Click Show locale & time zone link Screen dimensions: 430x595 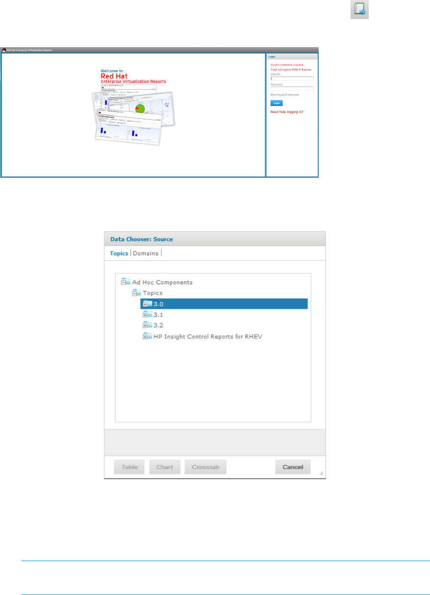[286, 94]
